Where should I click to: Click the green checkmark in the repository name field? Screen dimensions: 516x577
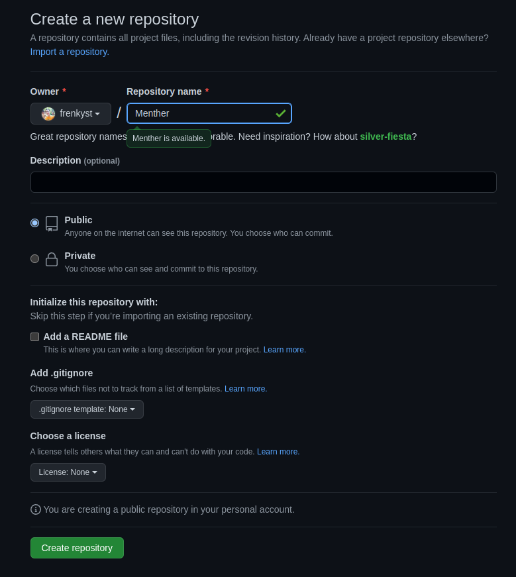280,113
